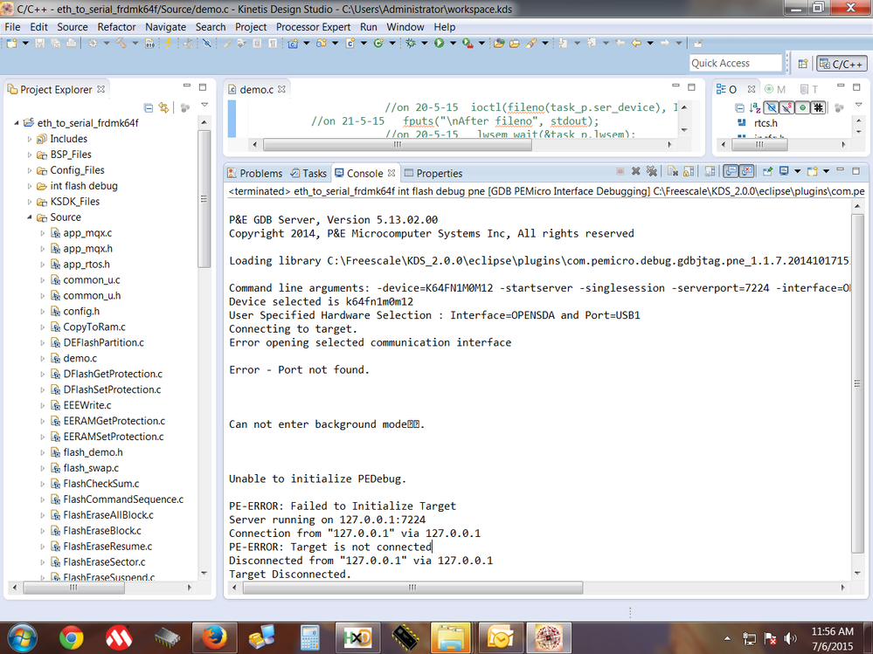Switch to the Properties tab
The width and height of the screenshot is (873, 654).
[x=433, y=174]
